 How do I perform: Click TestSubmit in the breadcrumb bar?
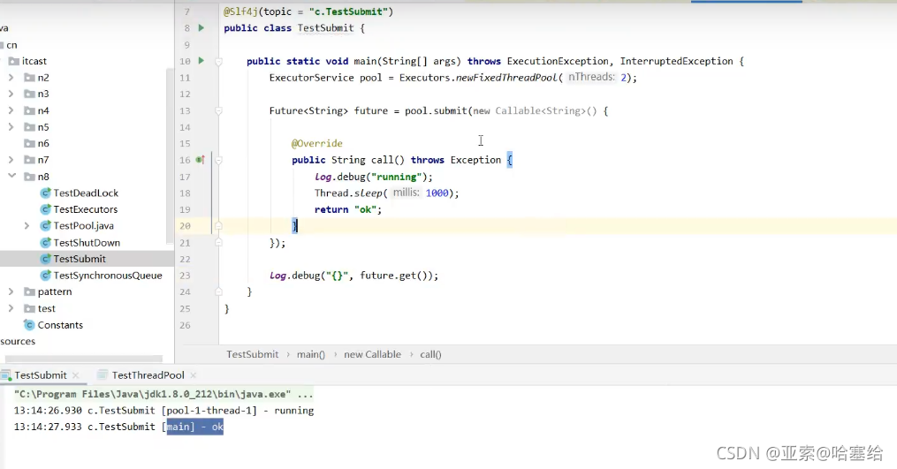coord(252,354)
